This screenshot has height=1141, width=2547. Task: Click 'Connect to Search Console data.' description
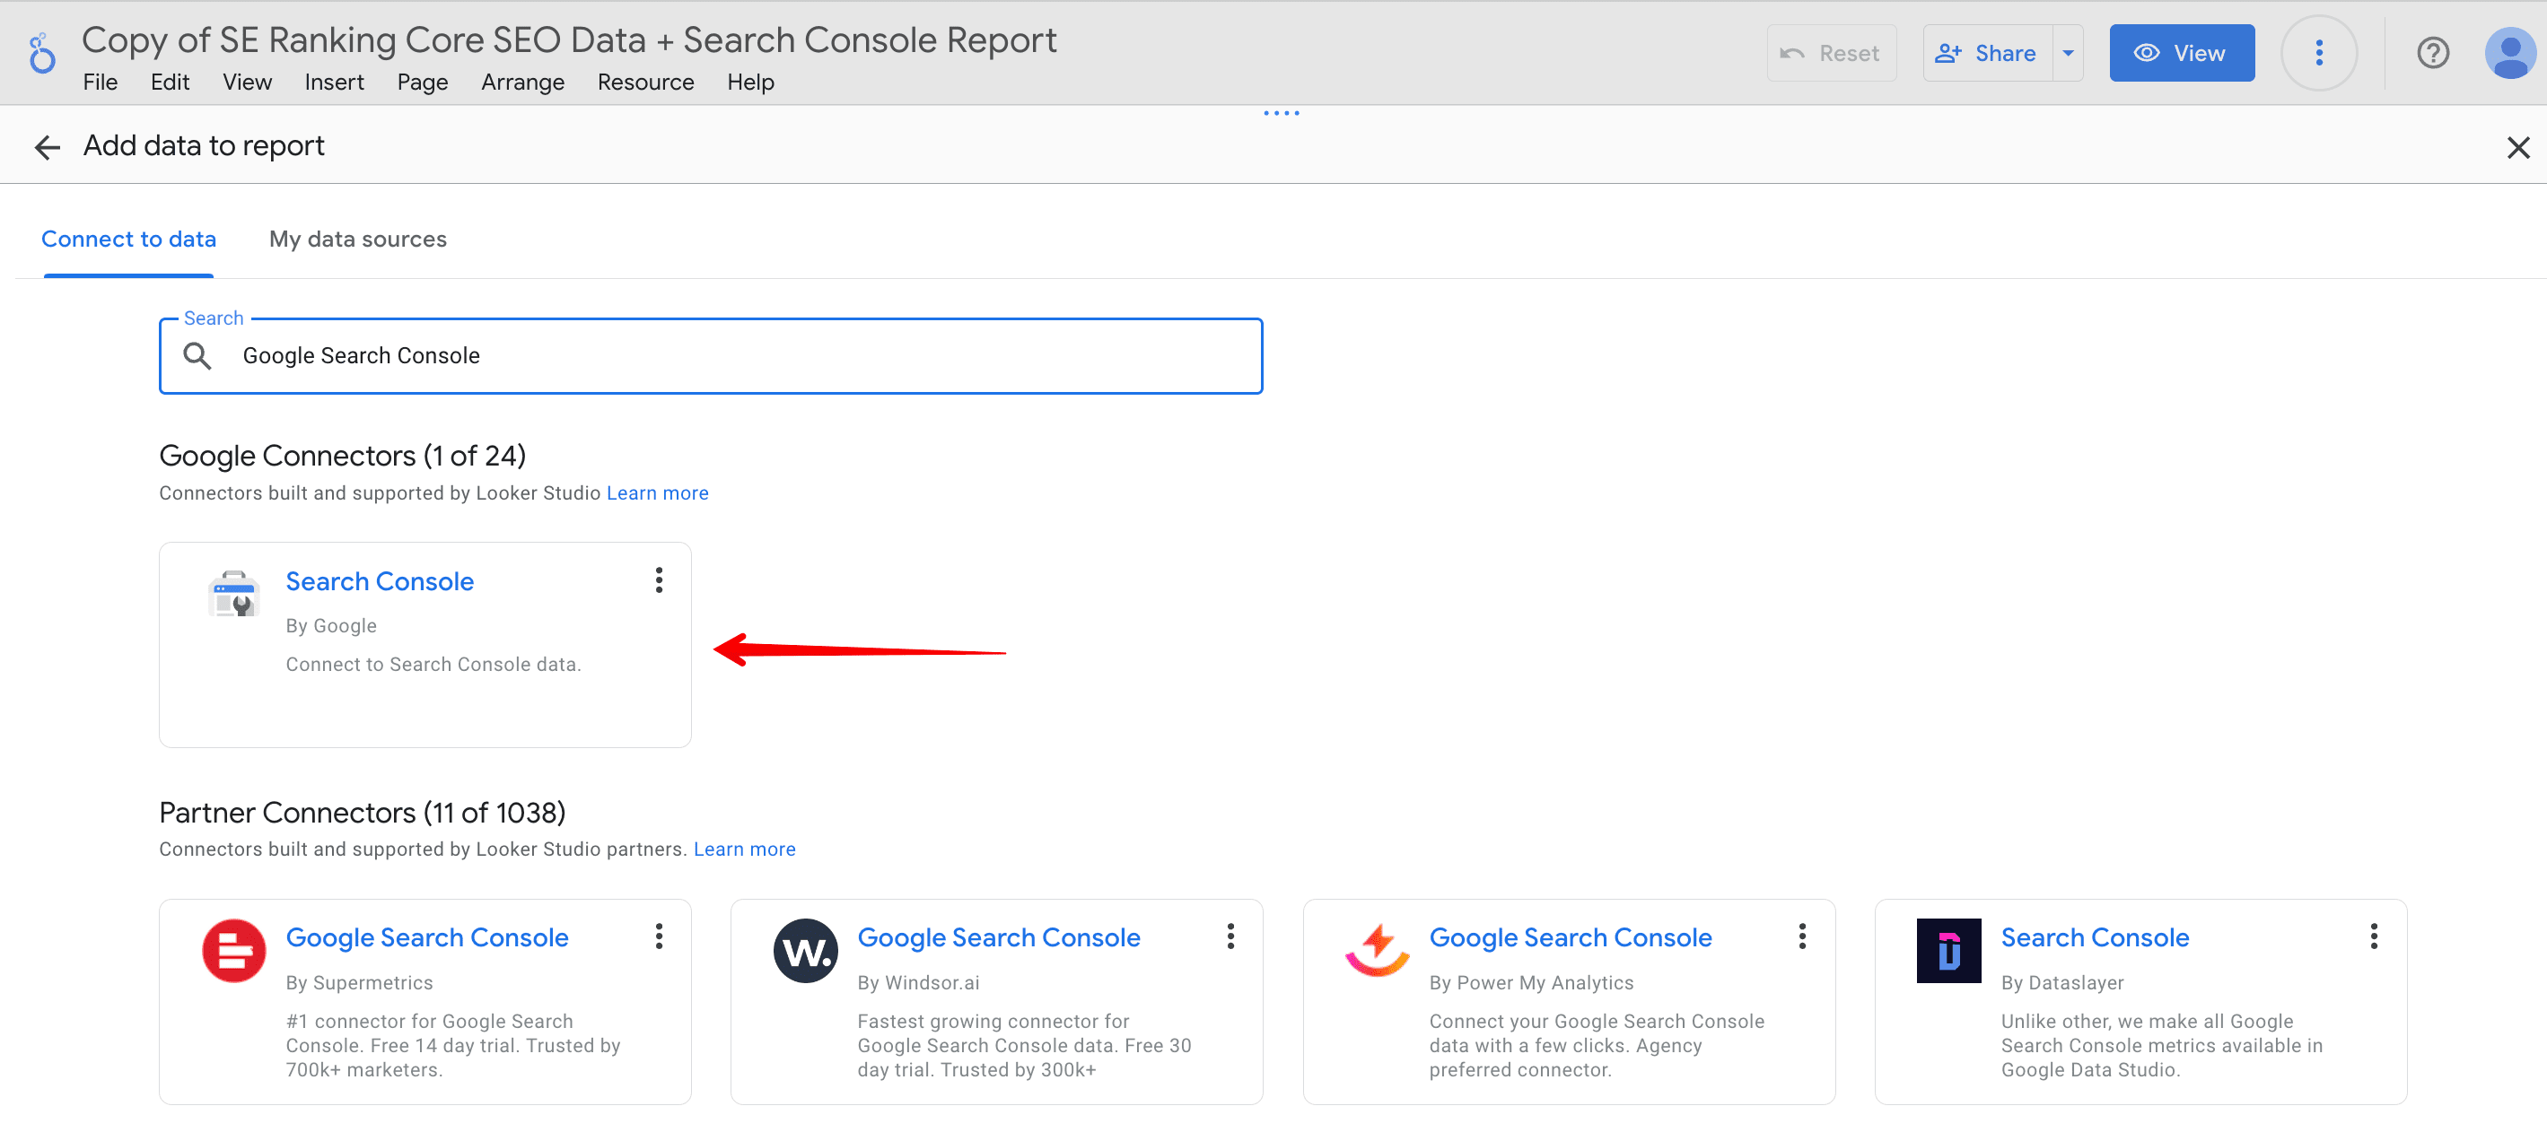[x=433, y=665]
